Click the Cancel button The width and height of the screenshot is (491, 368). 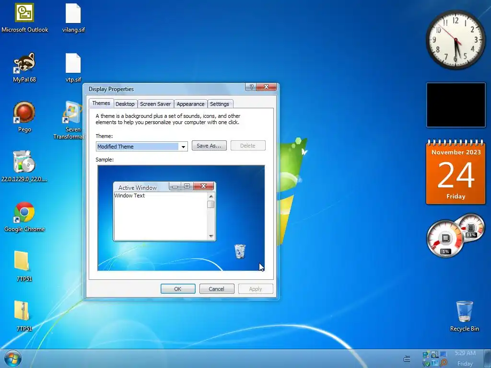click(217, 289)
